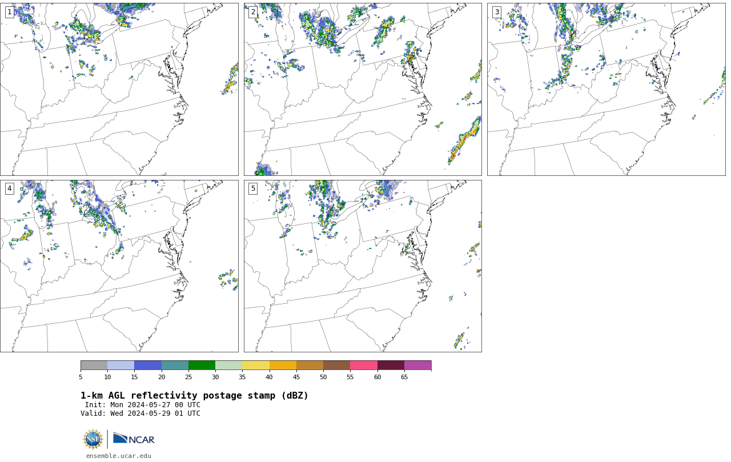Click the maroon 60-65 dBZ swatch
This screenshot has width=731, height=462.
pos(391,365)
